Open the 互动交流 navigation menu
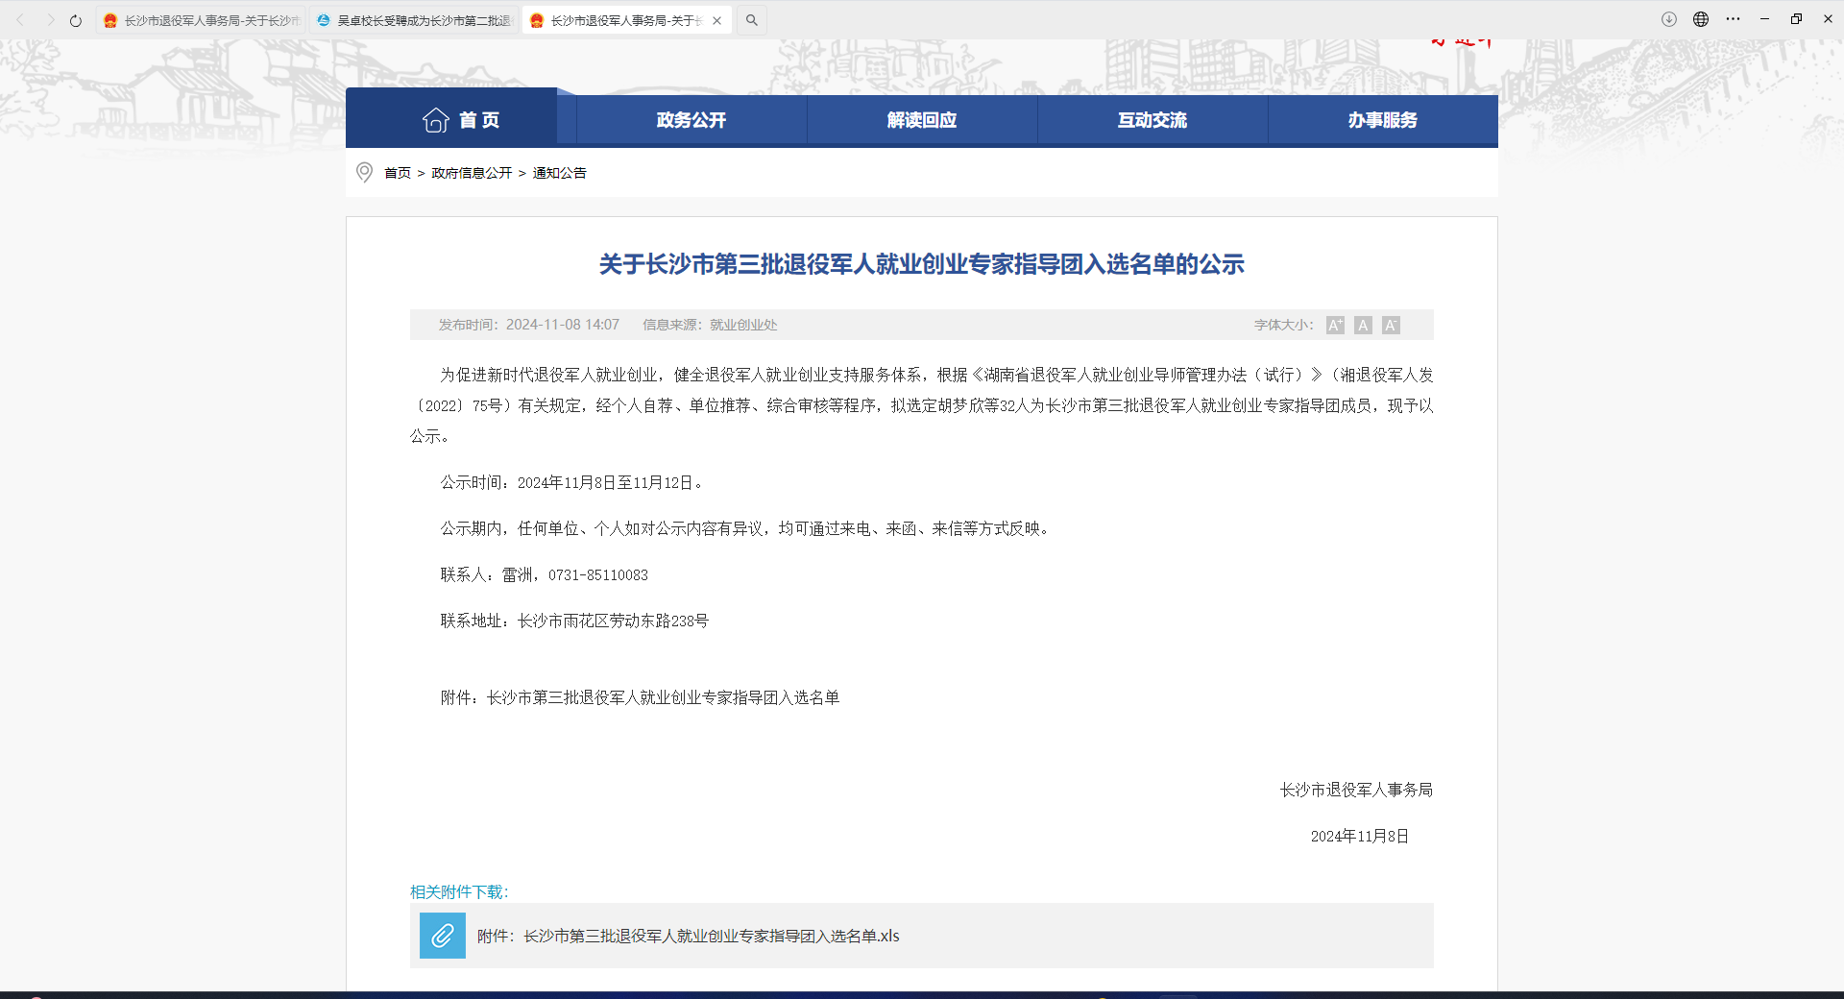The image size is (1844, 999). (1152, 120)
